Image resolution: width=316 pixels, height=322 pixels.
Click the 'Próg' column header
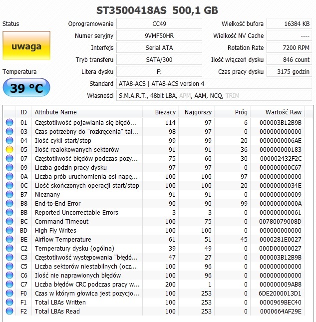click(241, 112)
